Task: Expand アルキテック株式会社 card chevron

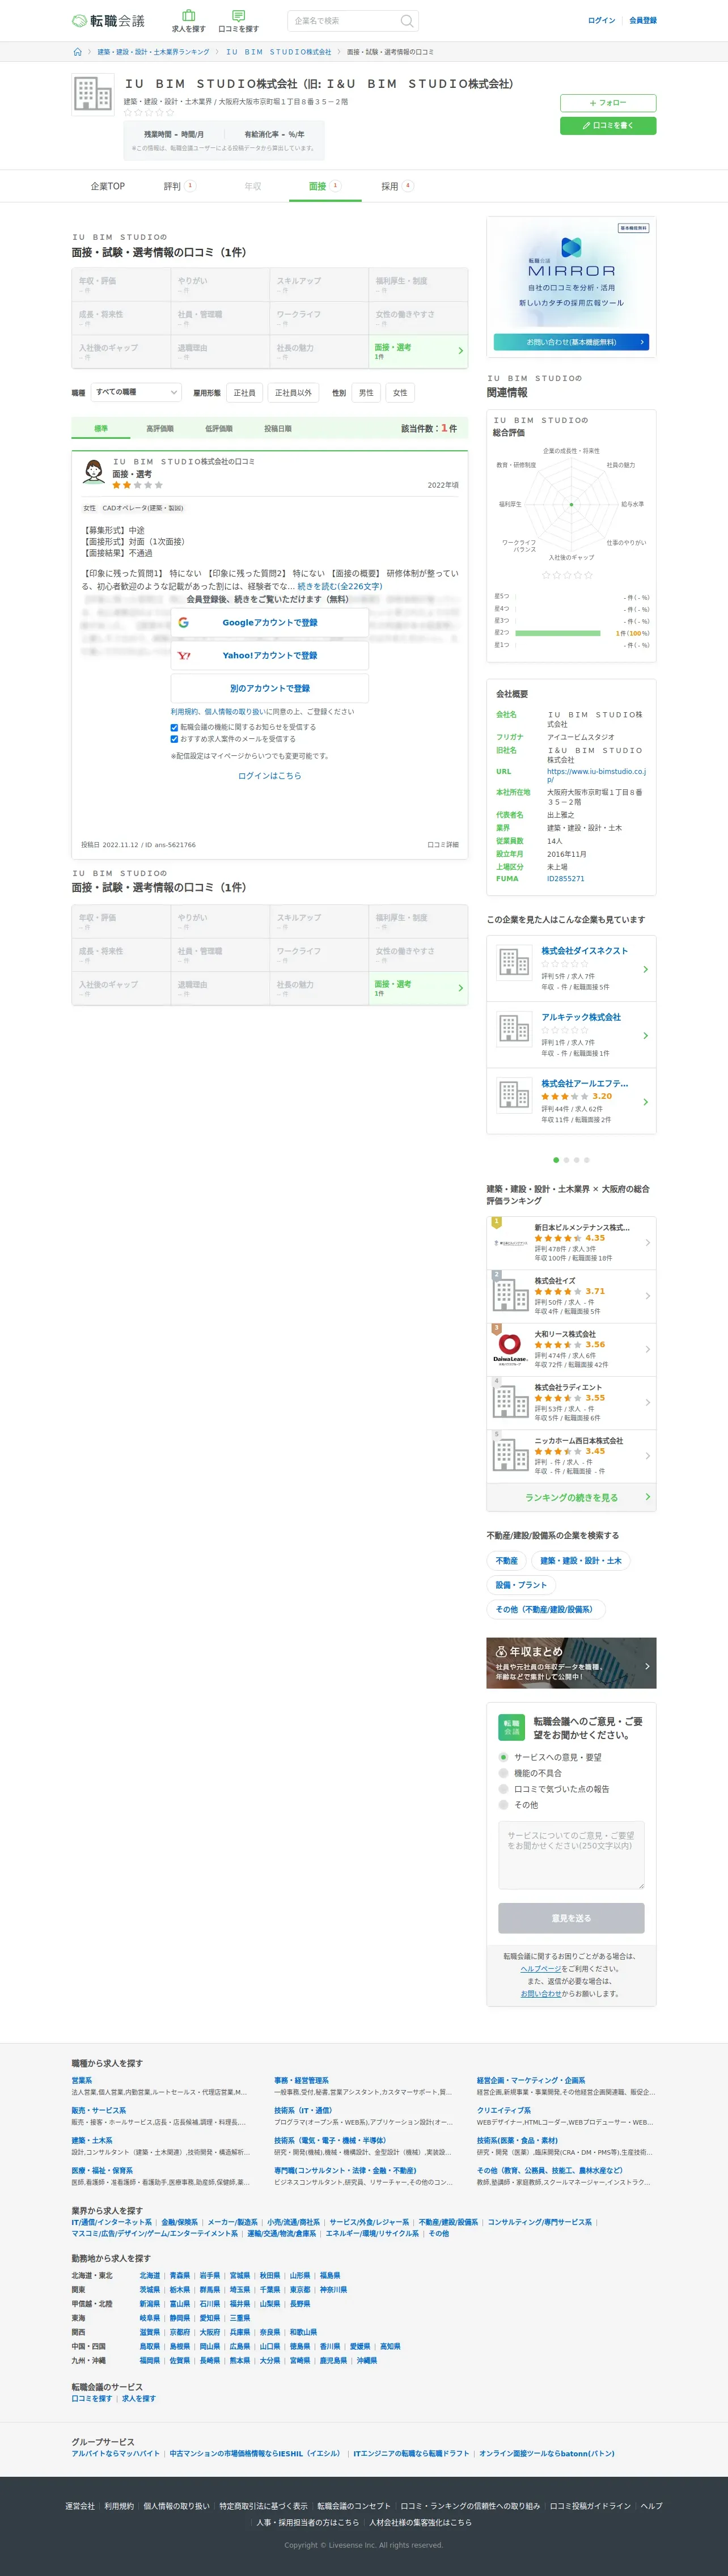Action: tap(645, 1035)
